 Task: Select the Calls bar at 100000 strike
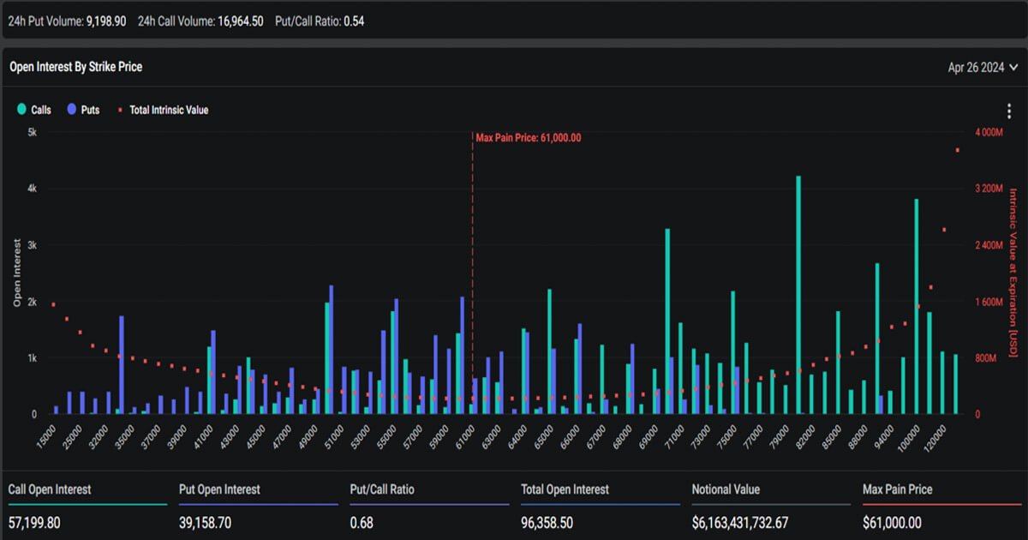click(x=916, y=307)
